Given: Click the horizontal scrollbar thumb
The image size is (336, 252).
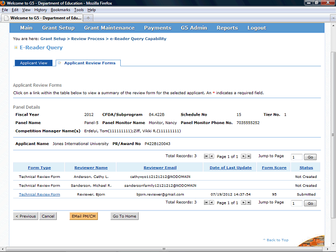Looking at the screenshot, I should point(164,249).
